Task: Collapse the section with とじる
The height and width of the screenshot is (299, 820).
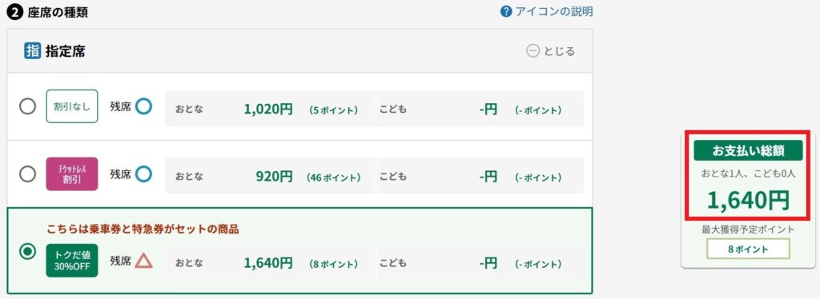Action: 551,51
